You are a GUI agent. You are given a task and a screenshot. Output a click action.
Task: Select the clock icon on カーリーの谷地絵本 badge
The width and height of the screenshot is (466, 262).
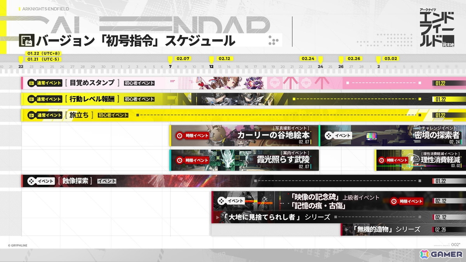[179, 135]
